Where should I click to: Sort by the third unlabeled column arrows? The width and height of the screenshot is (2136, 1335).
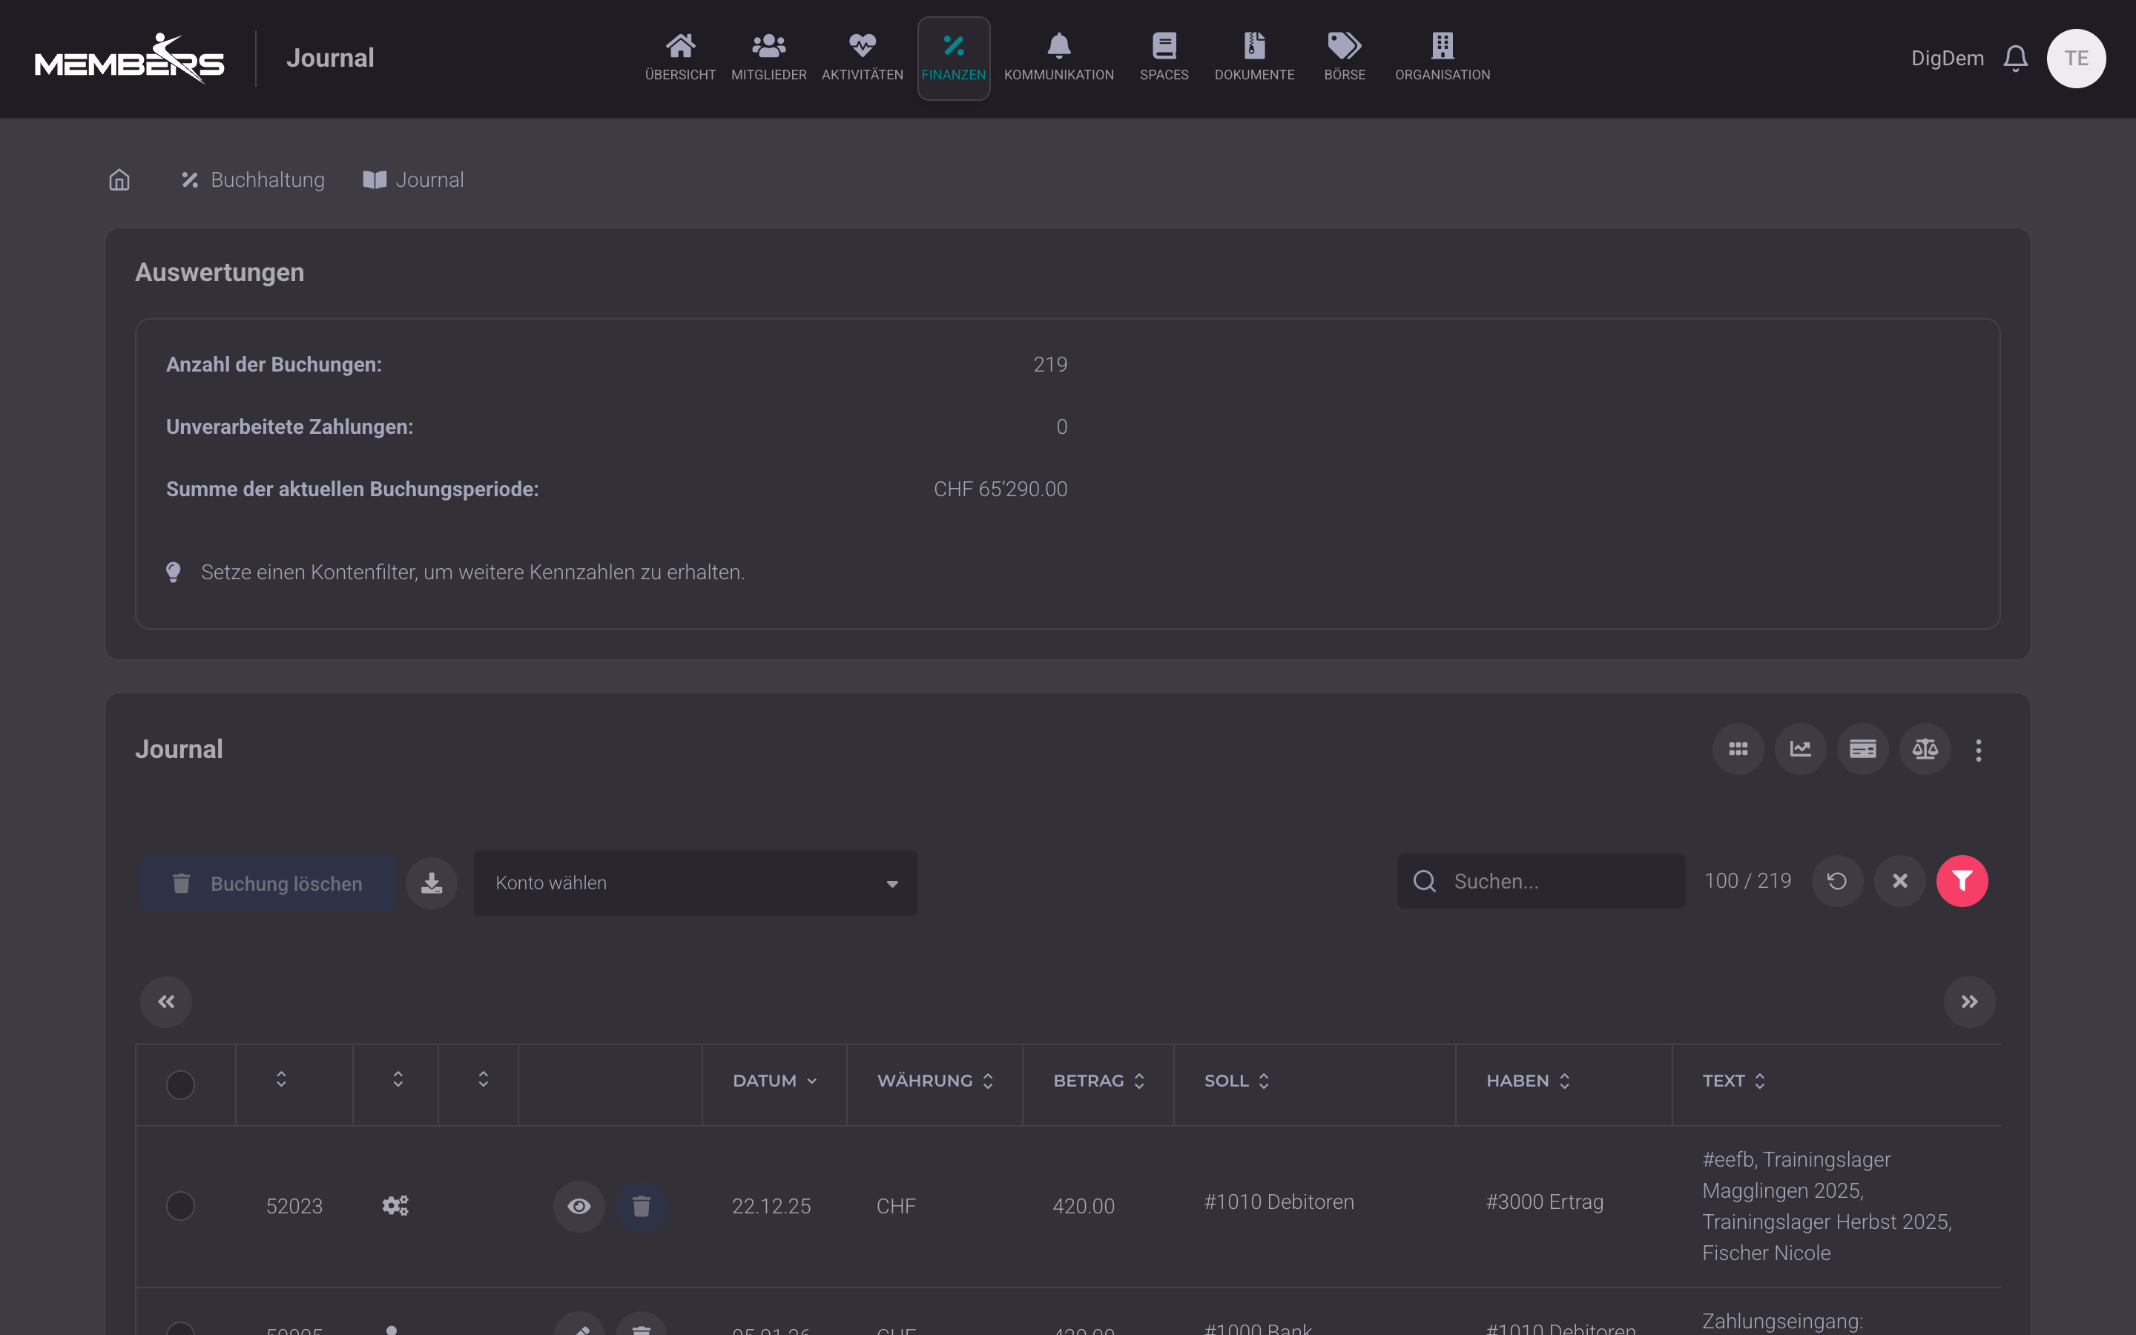click(398, 1079)
